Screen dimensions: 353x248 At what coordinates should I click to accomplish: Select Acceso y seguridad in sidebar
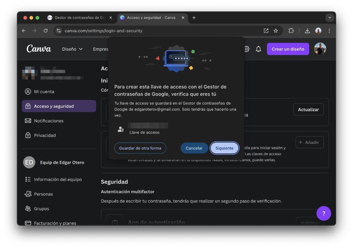click(59, 106)
